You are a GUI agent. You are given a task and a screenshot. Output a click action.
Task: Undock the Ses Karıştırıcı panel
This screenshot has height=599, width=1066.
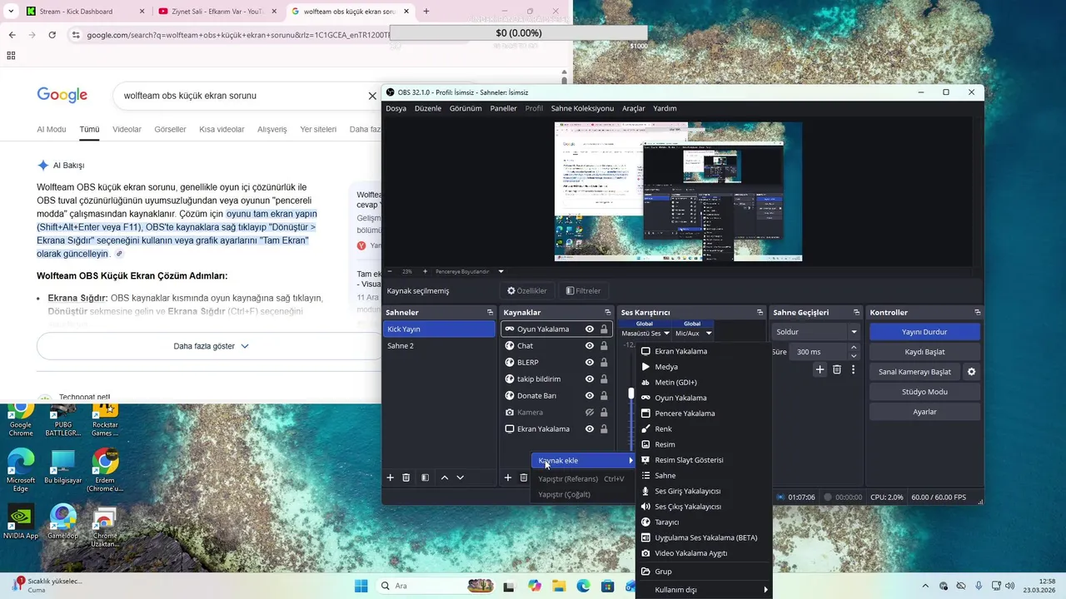(760, 313)
